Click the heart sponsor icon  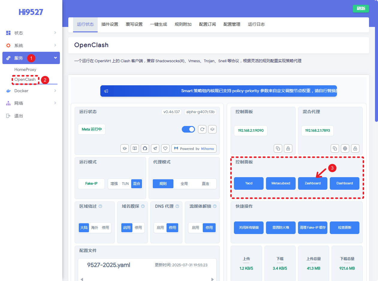coord(165,148)
